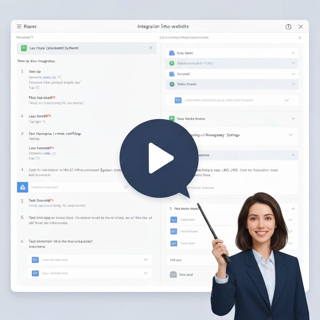
Task: Toggle the blue checkbox beside Teans Ineor
Action: [x=173, y=220]
